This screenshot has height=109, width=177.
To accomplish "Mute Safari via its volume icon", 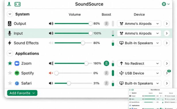I will point(51,83).
